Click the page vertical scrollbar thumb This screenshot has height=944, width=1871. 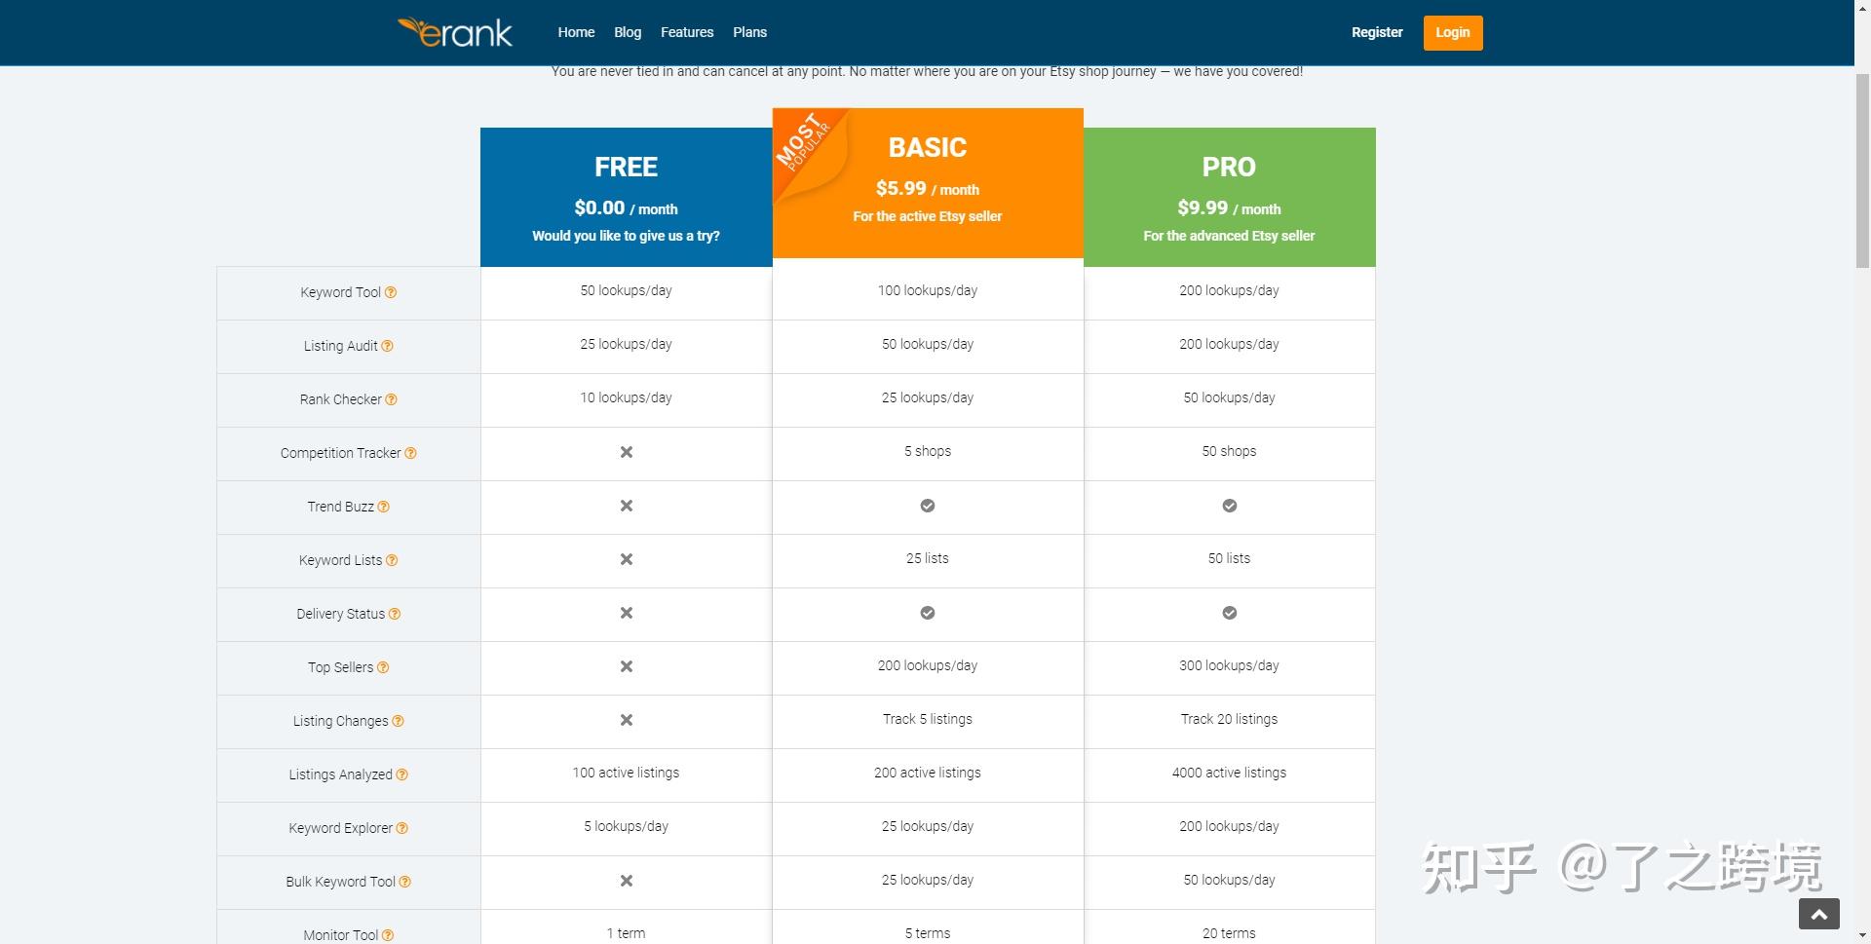[1862, 169]
